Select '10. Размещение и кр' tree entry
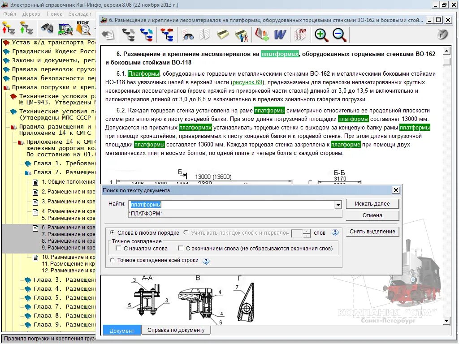This screenshot has height=344, width=459. click(x=69, y=257)
